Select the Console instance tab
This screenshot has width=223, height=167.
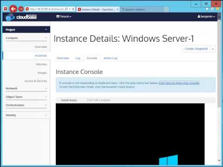coord(92,58)
